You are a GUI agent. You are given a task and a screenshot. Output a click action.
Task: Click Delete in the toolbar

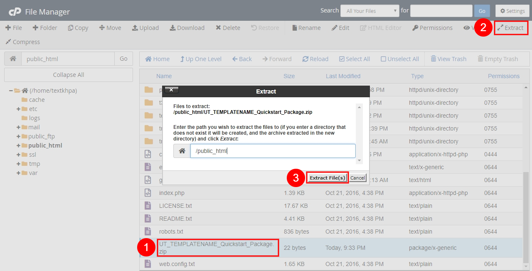point(228,28)
